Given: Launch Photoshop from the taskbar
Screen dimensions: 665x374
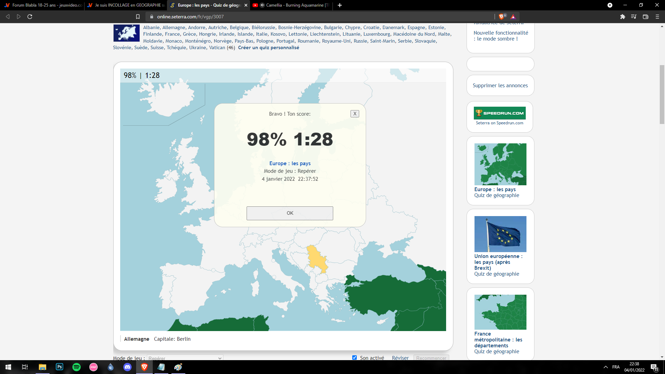Looking at the screenshot, I should tap(60, 367).
